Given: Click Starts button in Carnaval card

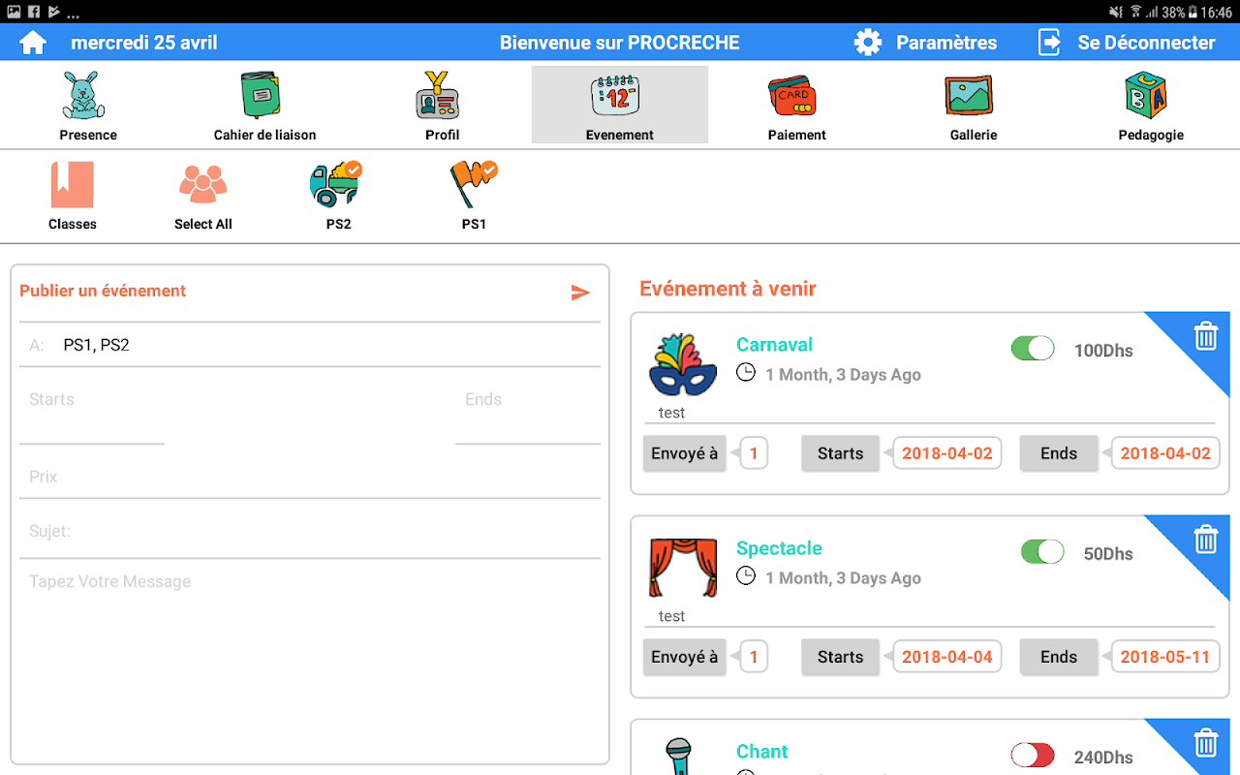Looking at the screenshot, I should pyautogui.click(x=840, y=453).
